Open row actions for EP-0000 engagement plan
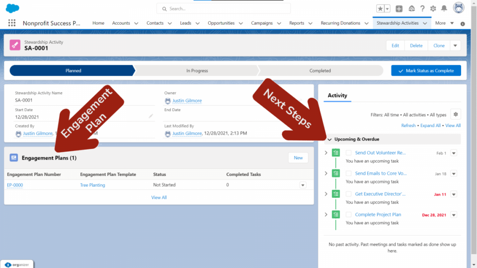 click(x=303, y=185)
